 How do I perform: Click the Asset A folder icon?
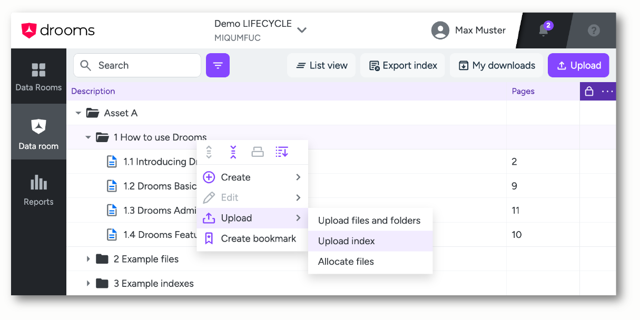click(93, 113)
